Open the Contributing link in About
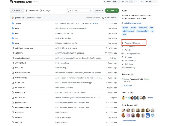Image resolution: width=182 pixels, height=126 pixels. coord(130,46)
